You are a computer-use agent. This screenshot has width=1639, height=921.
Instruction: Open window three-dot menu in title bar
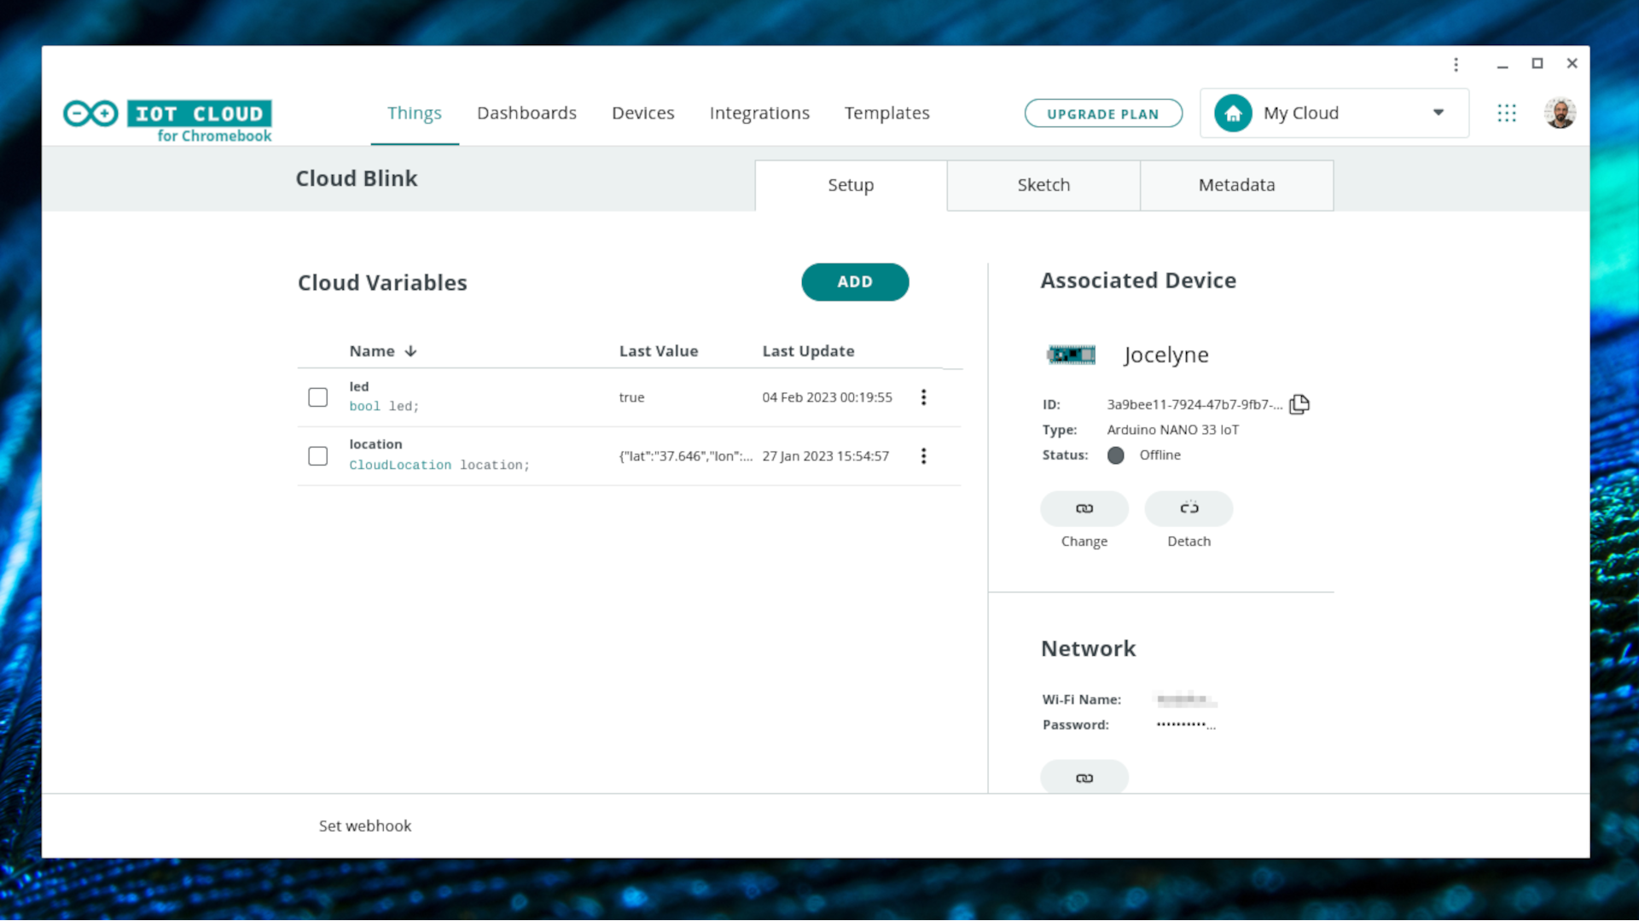(1456, 64)
